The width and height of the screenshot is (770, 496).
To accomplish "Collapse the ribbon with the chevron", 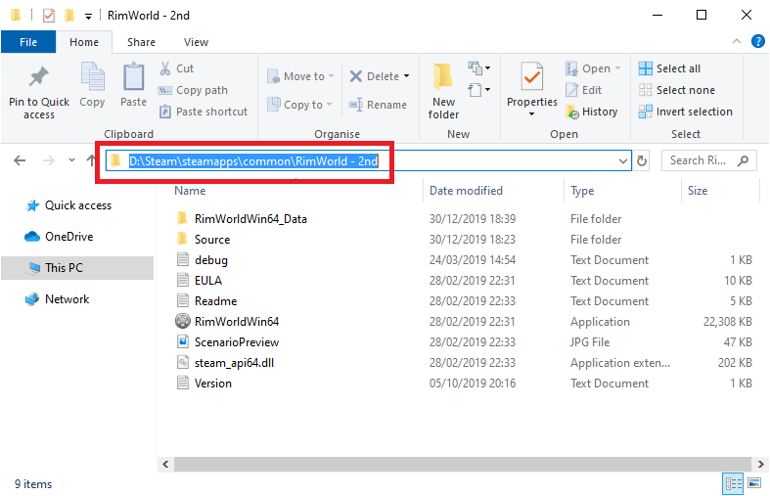I will pyautogui.click(x=738, y=42).
